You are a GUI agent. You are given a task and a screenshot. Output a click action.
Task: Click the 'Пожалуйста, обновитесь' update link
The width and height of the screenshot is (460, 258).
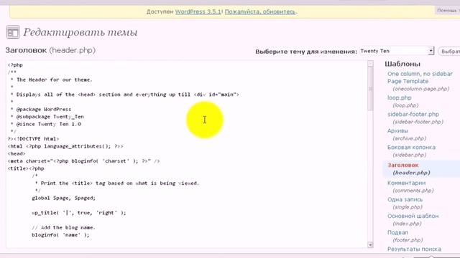260,11
